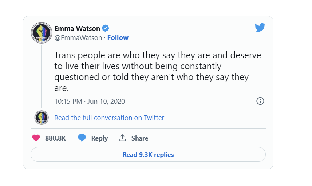Follow the EmmaWatson account

tap(118, 37)
